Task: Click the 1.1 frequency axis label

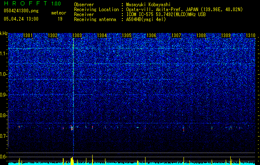Action: (x=3, y=54)
